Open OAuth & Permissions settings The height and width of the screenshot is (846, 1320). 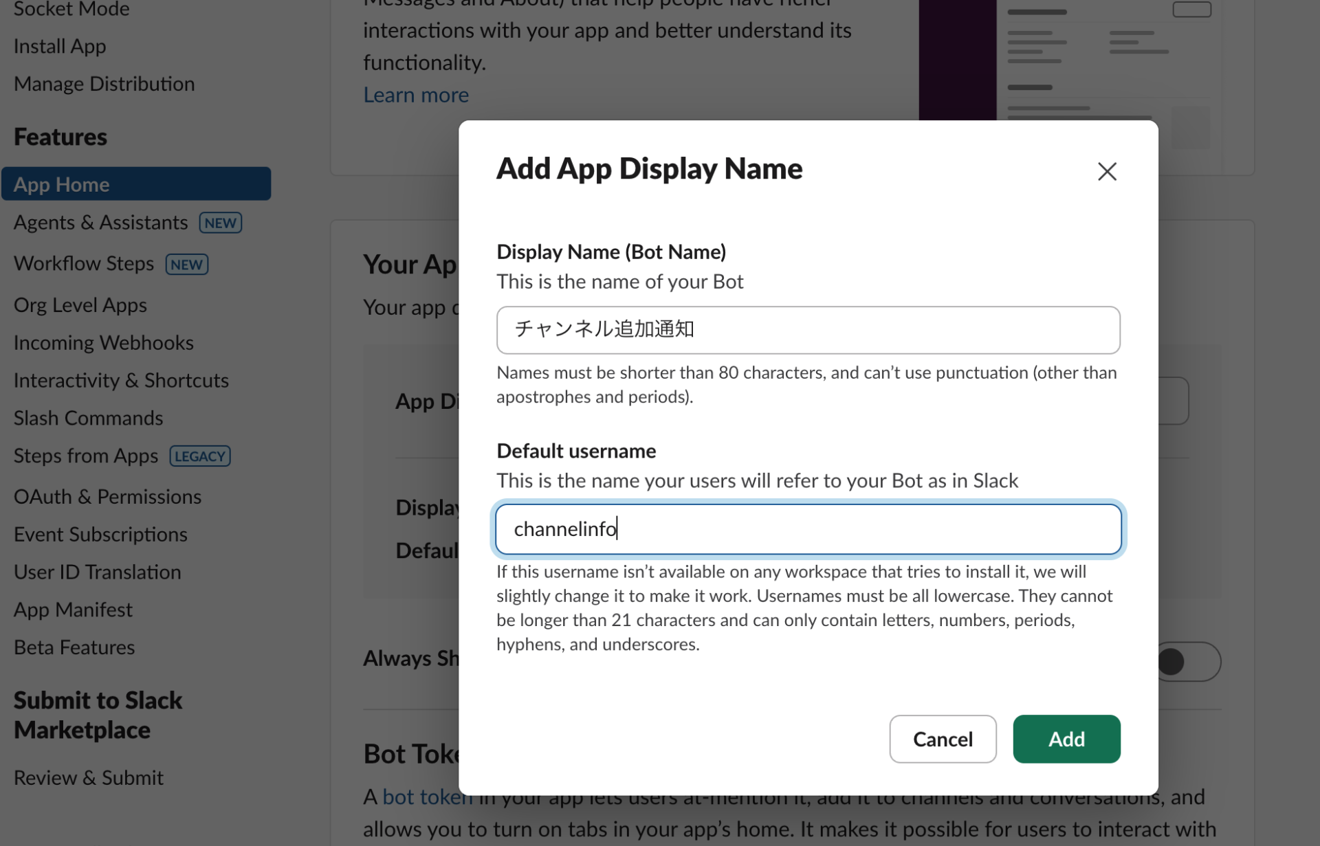point(107,496)
